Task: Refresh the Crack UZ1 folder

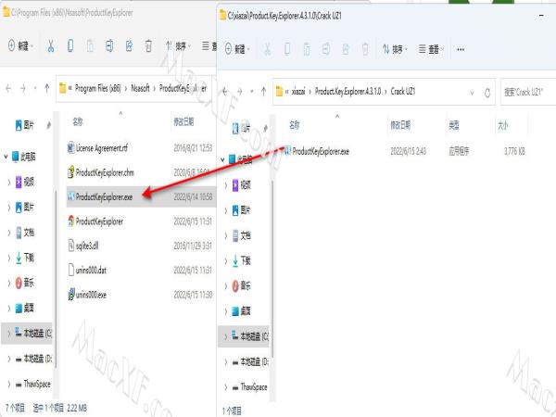Action: pos(487,93)
